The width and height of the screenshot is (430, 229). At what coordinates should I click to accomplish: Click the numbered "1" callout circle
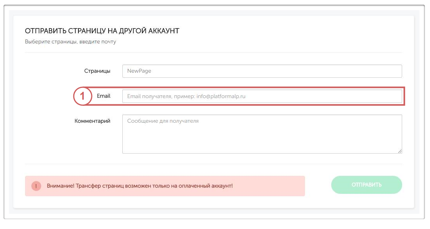82,97
